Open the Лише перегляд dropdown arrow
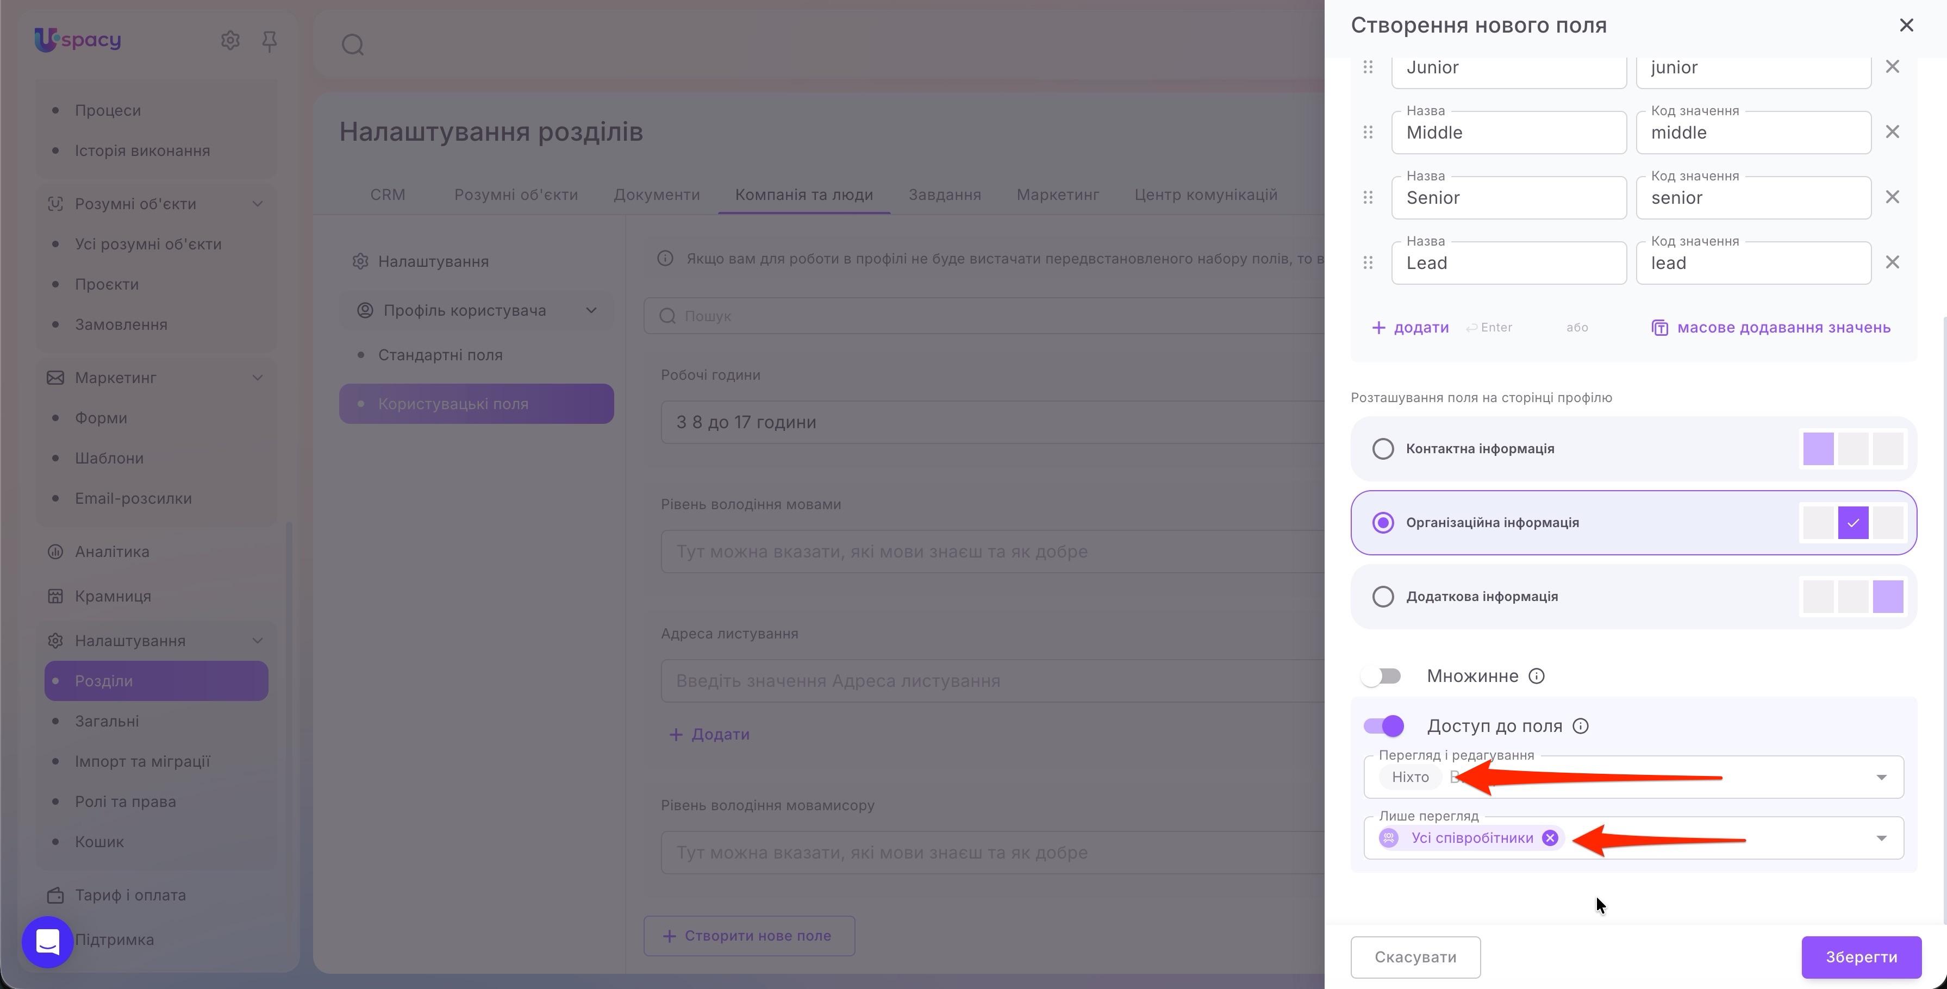1947x989 pixels. coord(1881,838)
